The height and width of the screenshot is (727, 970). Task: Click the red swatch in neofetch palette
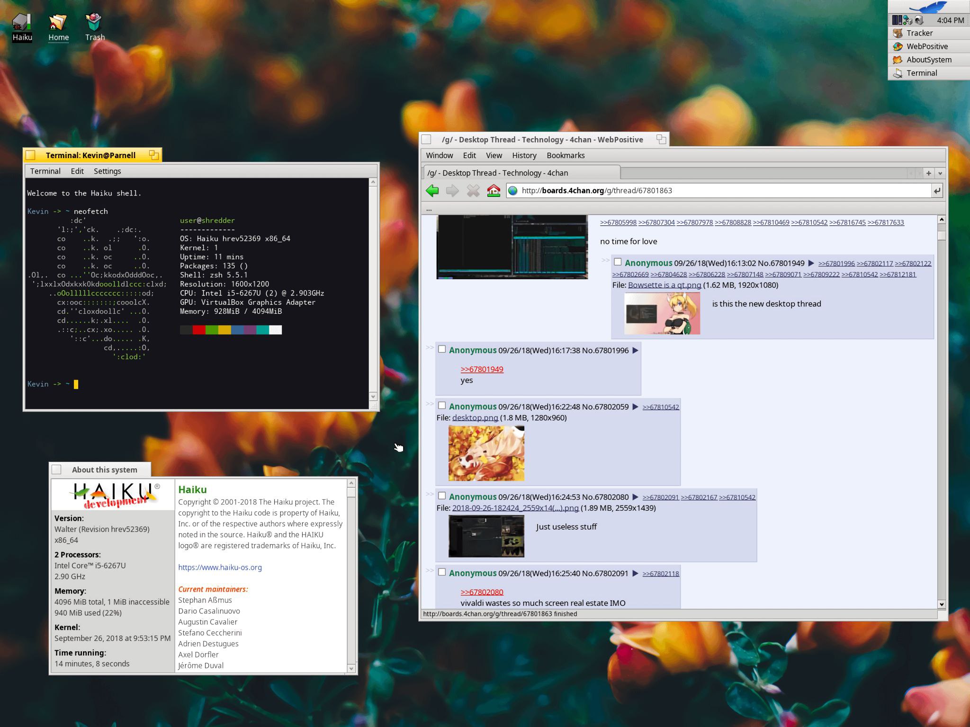coord(199,330)
